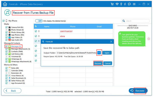Click trash icon inside green message bubble
This screenshot has height=97, width=153.
coord(120,34)
